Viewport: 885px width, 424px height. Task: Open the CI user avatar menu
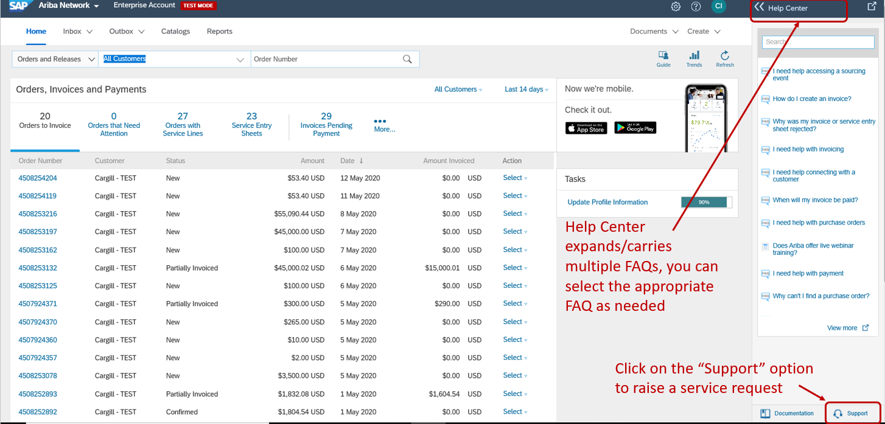(719, 6)
